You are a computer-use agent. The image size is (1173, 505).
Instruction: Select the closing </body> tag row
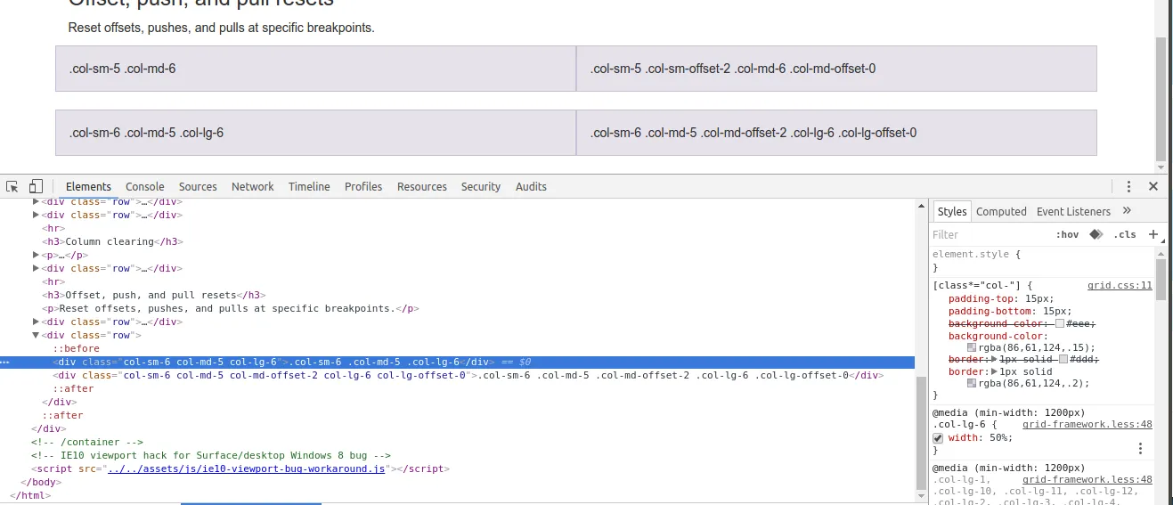coord(41,482)
